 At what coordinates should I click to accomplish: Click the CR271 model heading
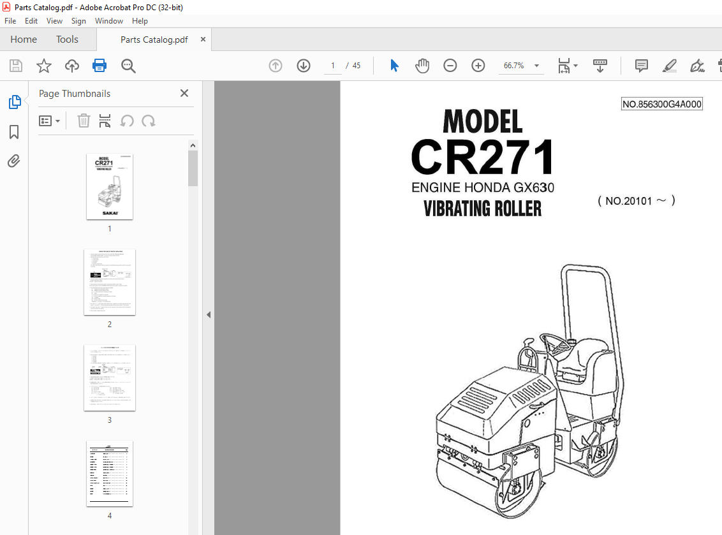(x=483, y=157)
